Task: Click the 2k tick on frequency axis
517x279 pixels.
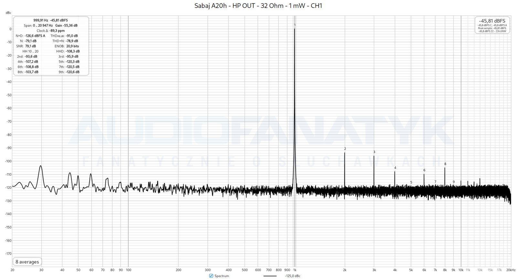Action: (345, 270)
